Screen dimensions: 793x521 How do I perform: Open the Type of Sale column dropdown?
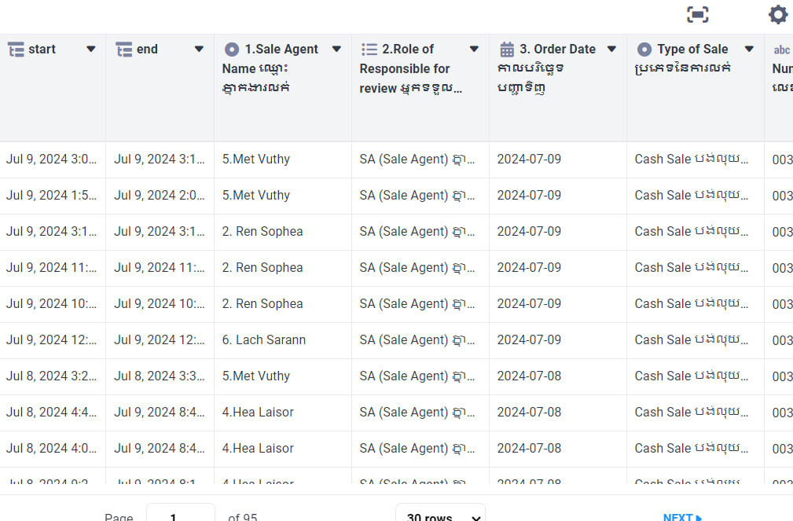pos(749,50)
